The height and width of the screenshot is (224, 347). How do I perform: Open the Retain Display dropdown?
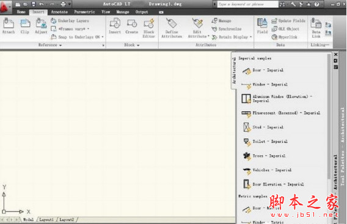coord(250,37)
